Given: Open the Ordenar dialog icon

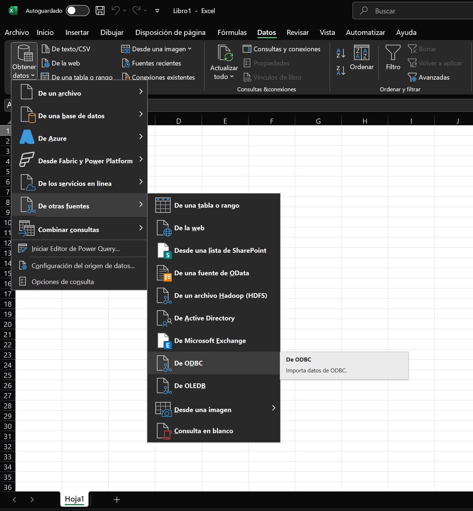Looking at the screenshot, I should (x=361, y=53).
